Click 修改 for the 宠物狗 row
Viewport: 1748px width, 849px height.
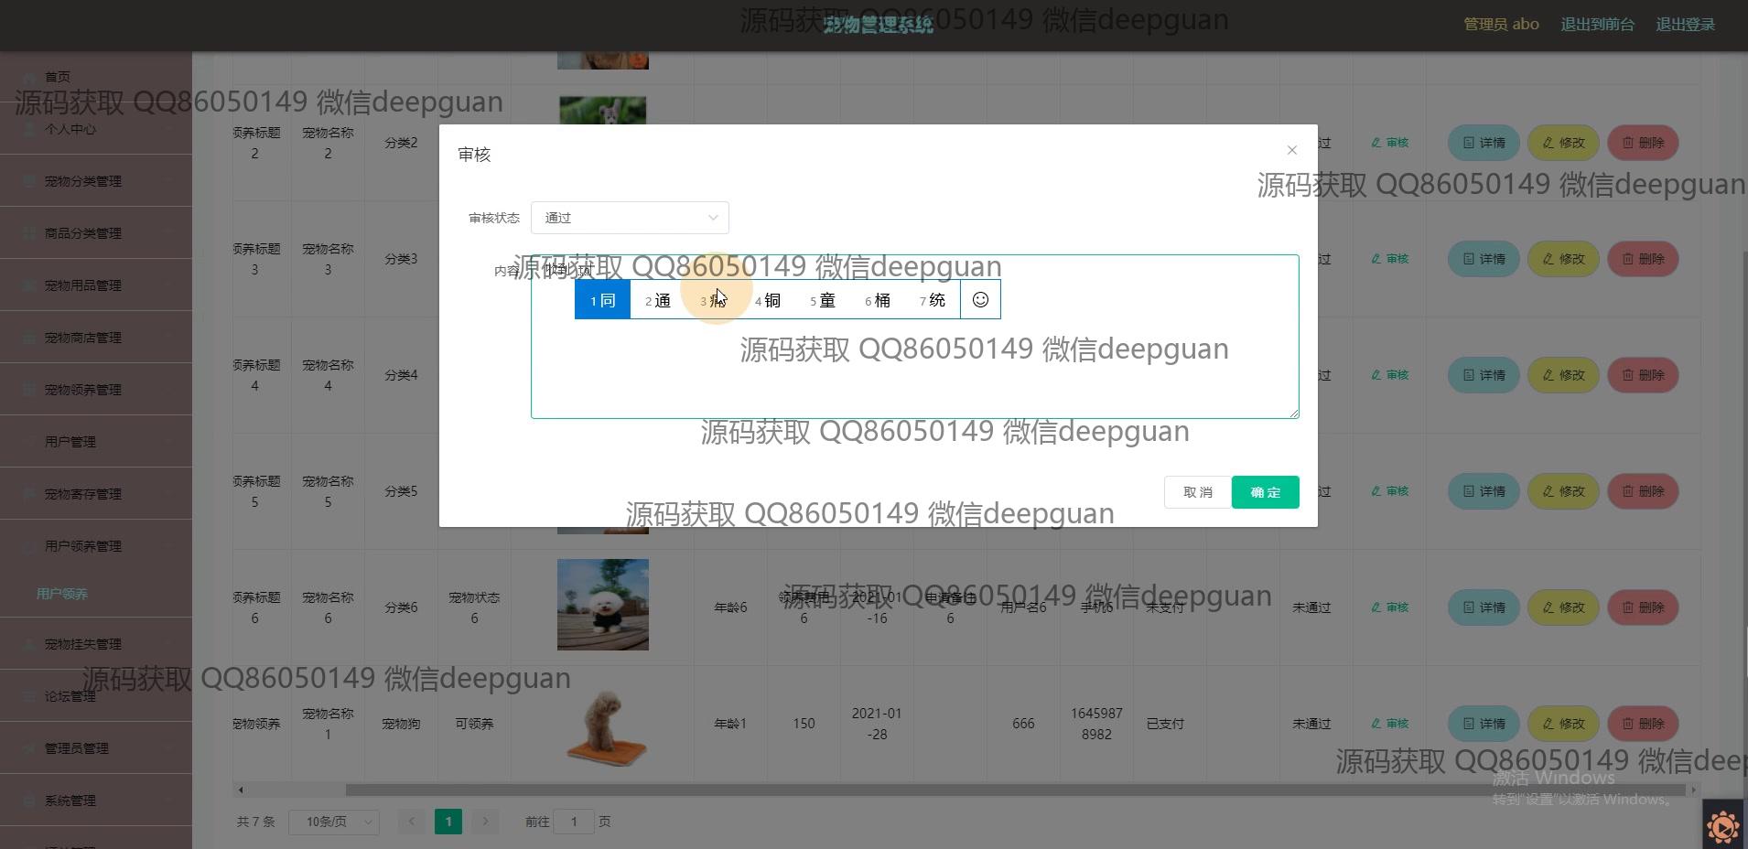1563,724
